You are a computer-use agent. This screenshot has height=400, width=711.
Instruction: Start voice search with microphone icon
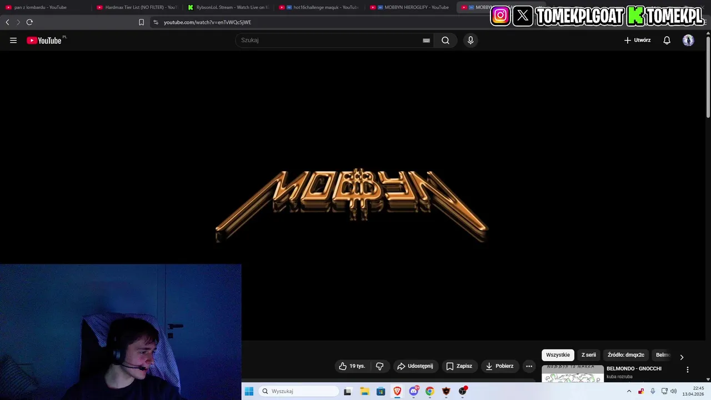[x=470, y=40]
